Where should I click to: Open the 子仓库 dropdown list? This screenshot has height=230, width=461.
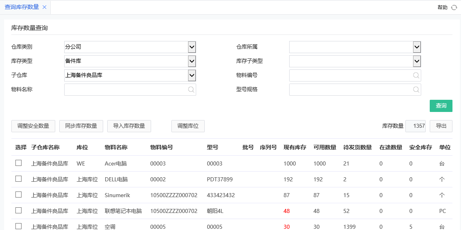tap(192, 75)
